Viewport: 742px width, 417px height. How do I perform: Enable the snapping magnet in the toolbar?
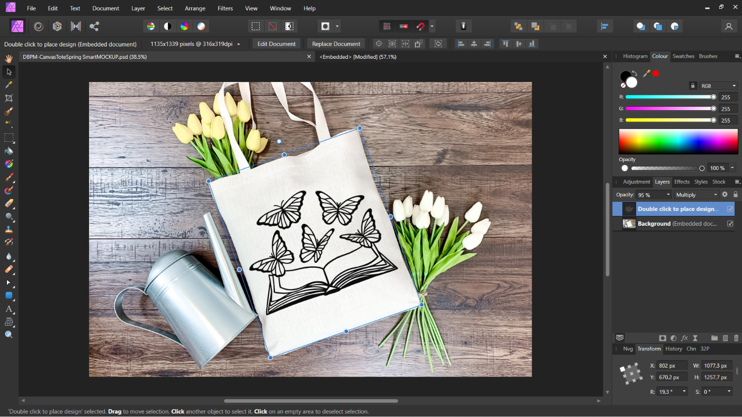420,26
